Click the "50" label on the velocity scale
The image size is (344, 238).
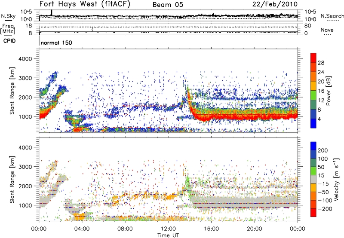[x=321, y=167]
